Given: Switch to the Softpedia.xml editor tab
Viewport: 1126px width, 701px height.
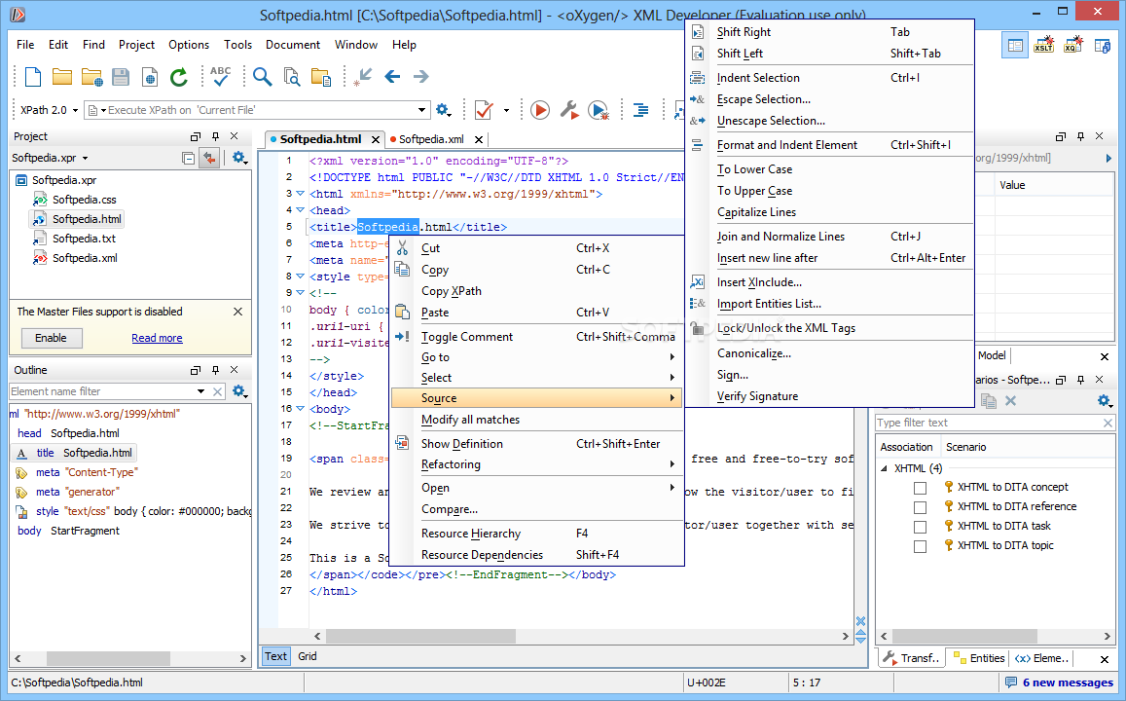Looking at the screenshot, I should tap(431, 139).
